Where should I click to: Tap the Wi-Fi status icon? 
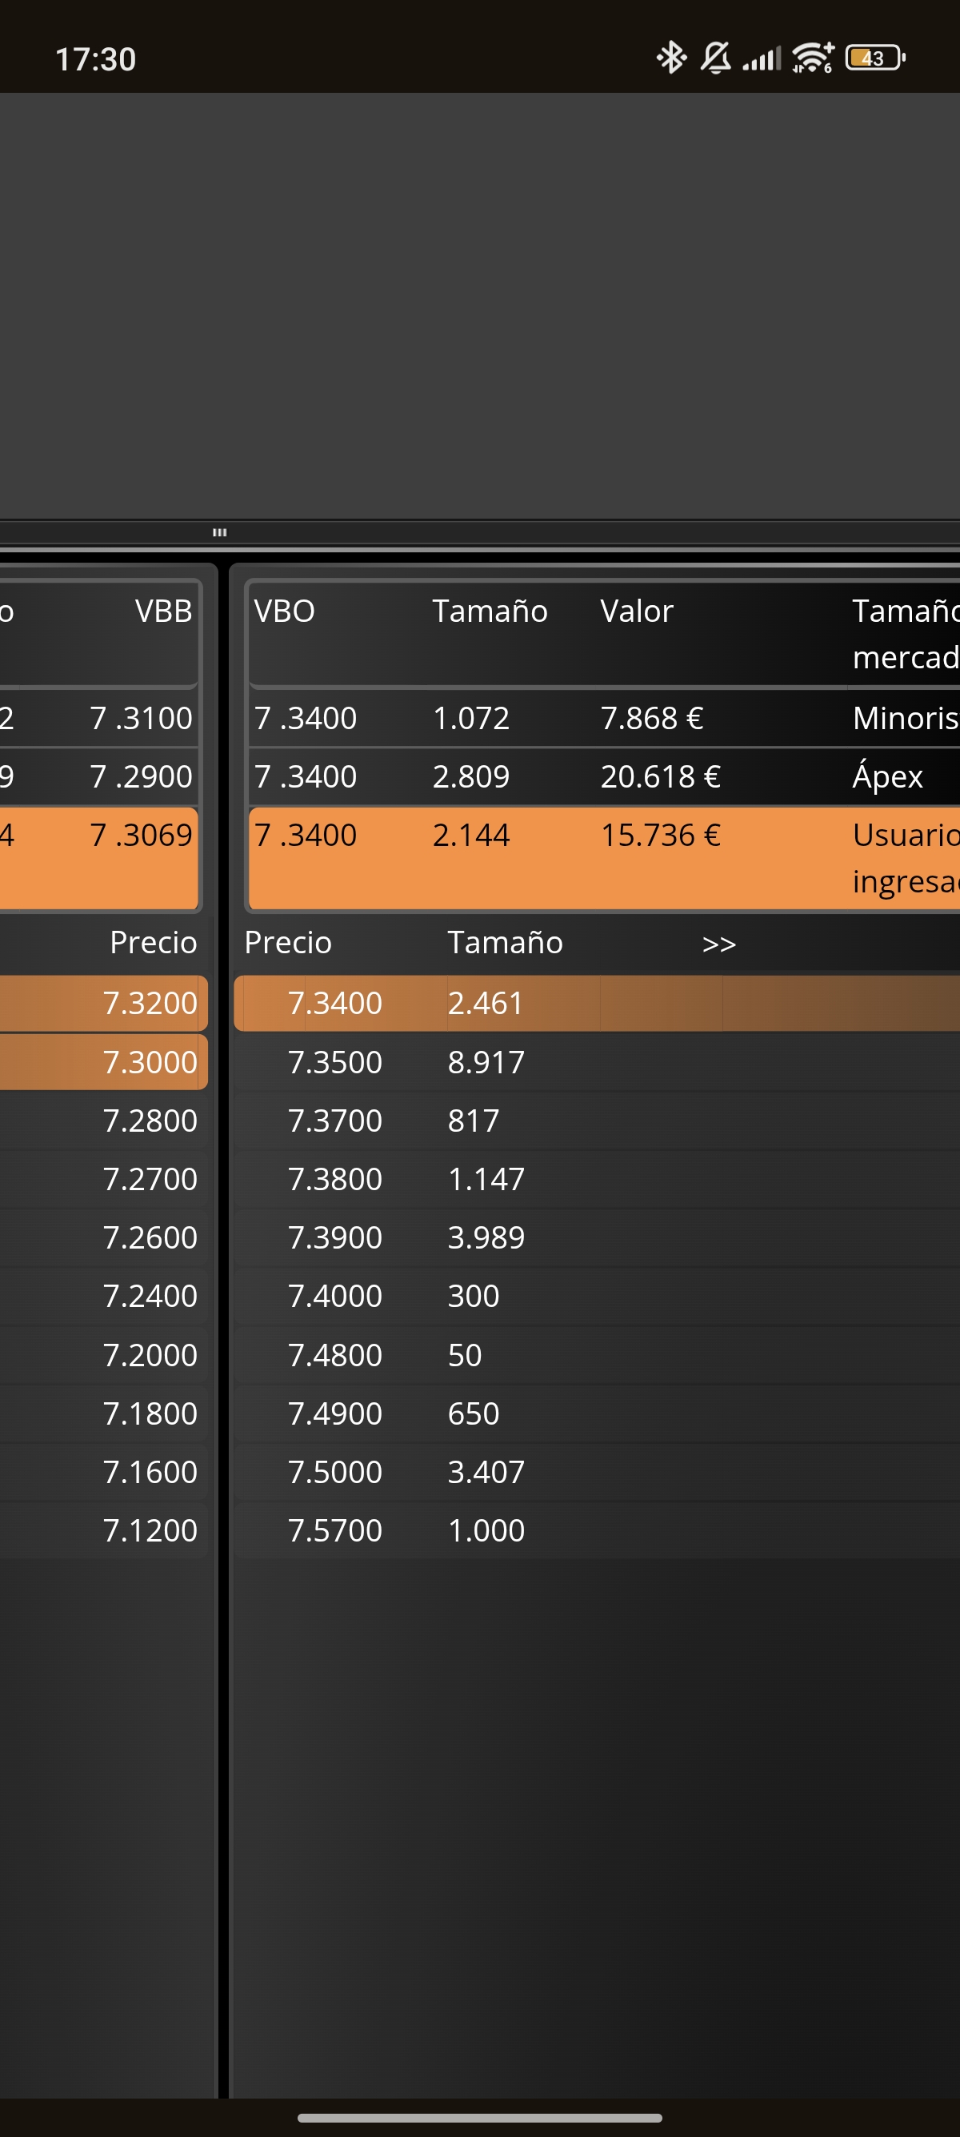(813, 58)
